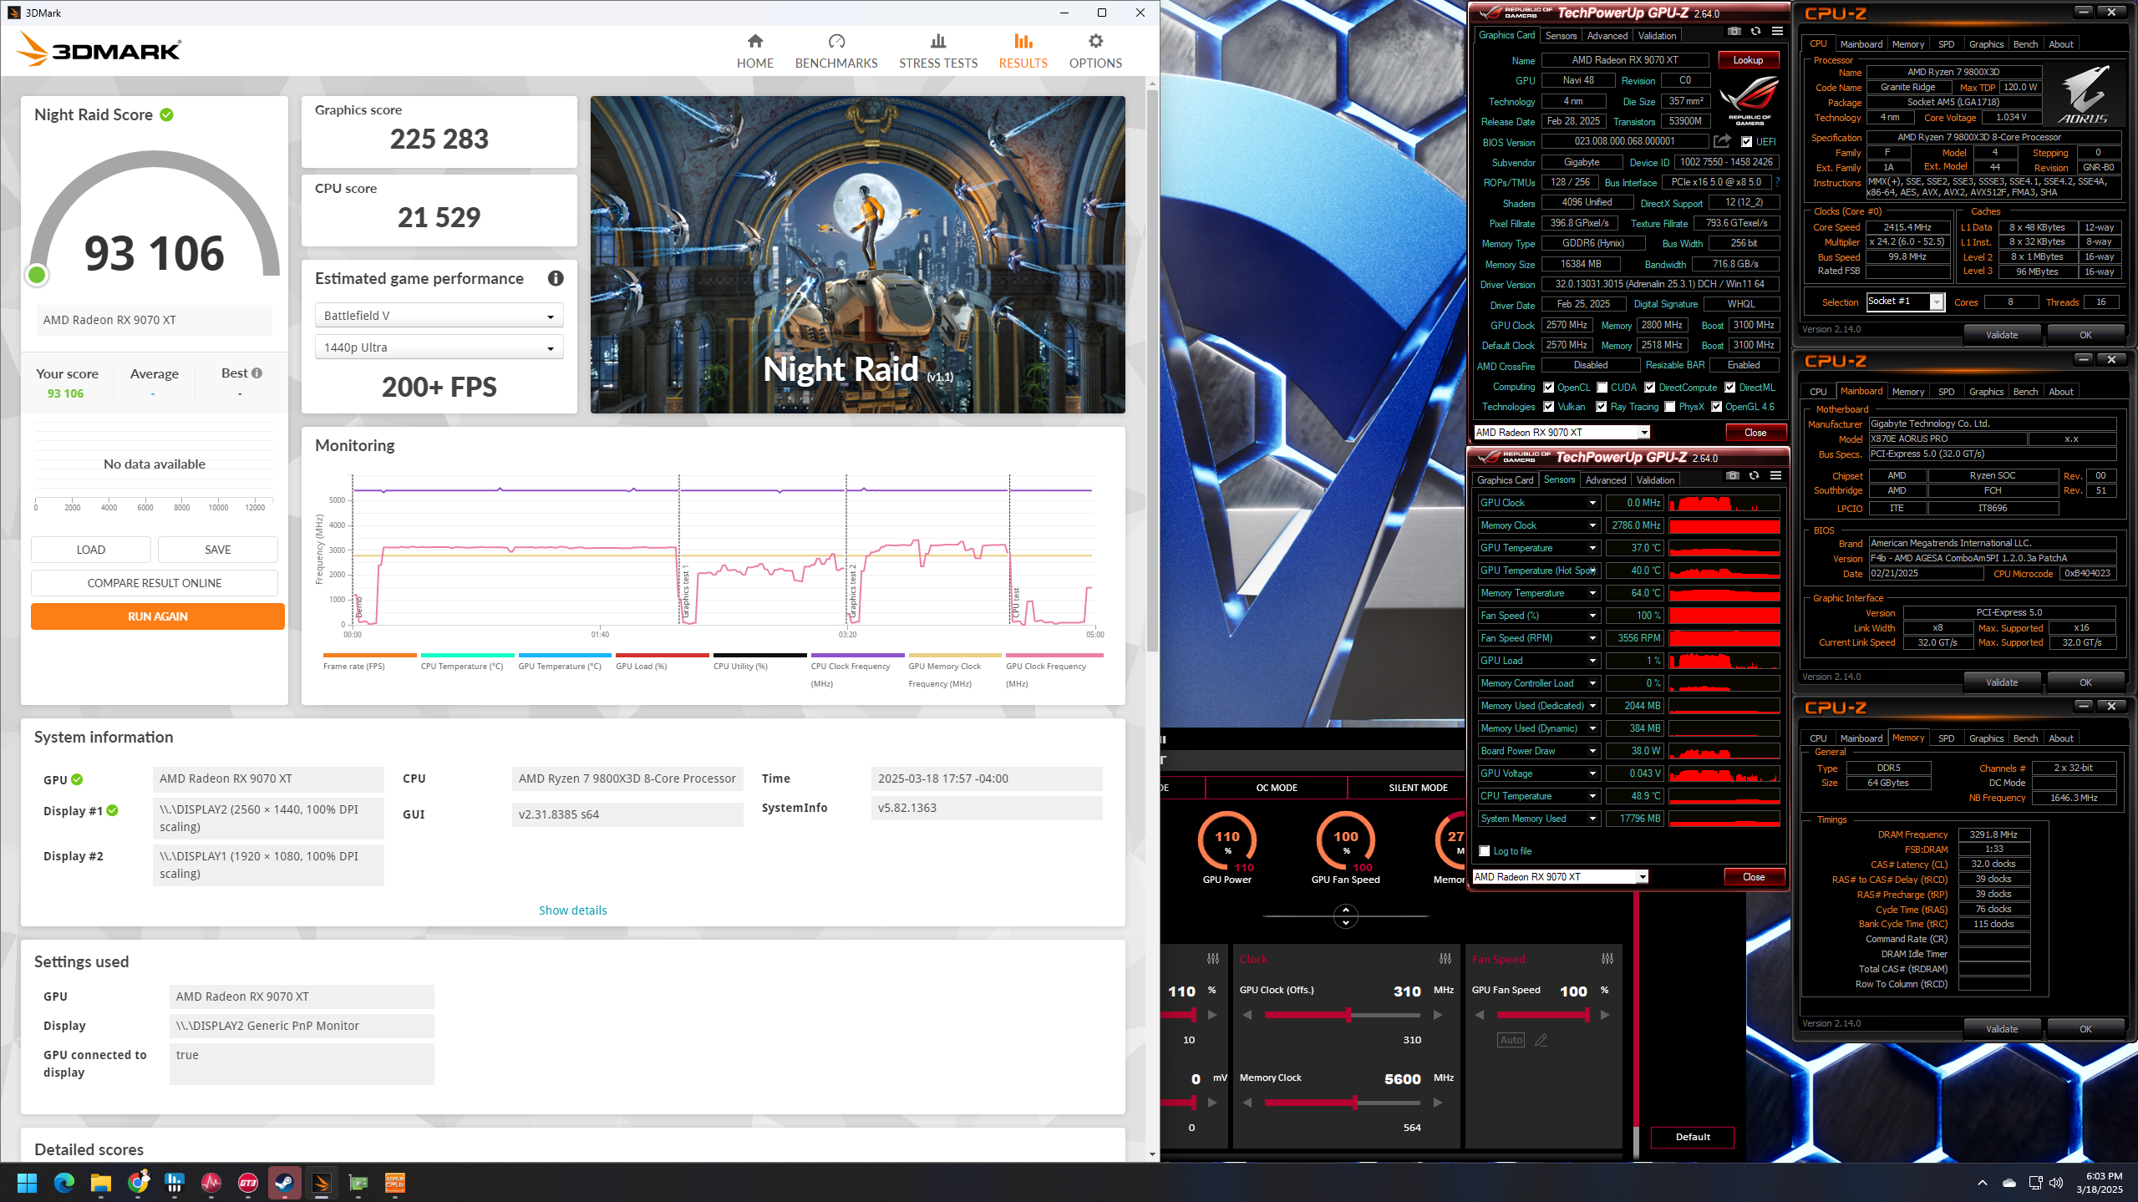The height and width of the screenshot is (1202, 2138).
Task: Switch to Advanced tab in upper GPU-Z window
Action: (1607, 36)
